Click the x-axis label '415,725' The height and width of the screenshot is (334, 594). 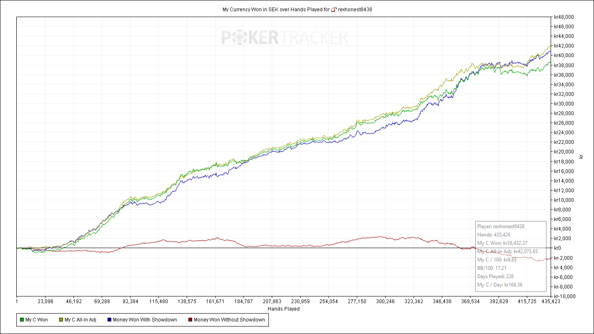pyautogui.click(x=527, y=301)
